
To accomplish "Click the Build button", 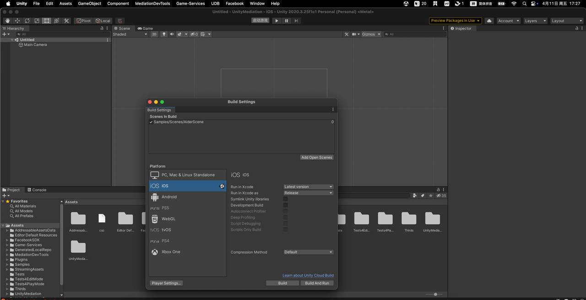I will point(282,283).
